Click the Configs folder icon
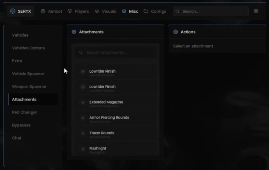The width and height of the screenshot is (269, 170). tap(146, 11)
